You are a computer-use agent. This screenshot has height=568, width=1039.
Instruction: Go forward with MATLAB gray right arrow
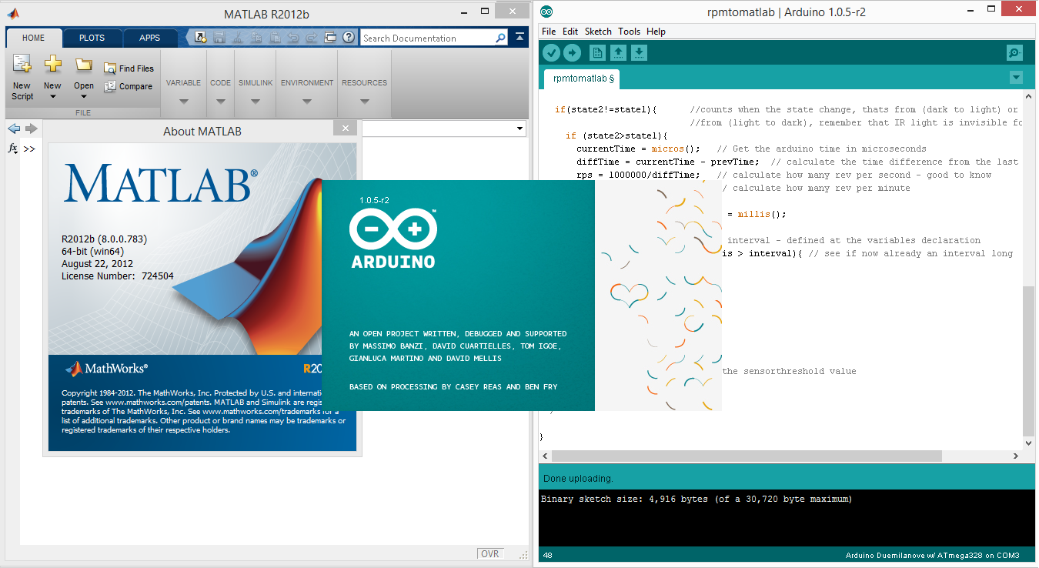click(x=31, y=129)
